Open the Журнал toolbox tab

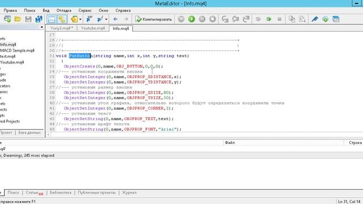pyautogui.click(x=129, y=193)
